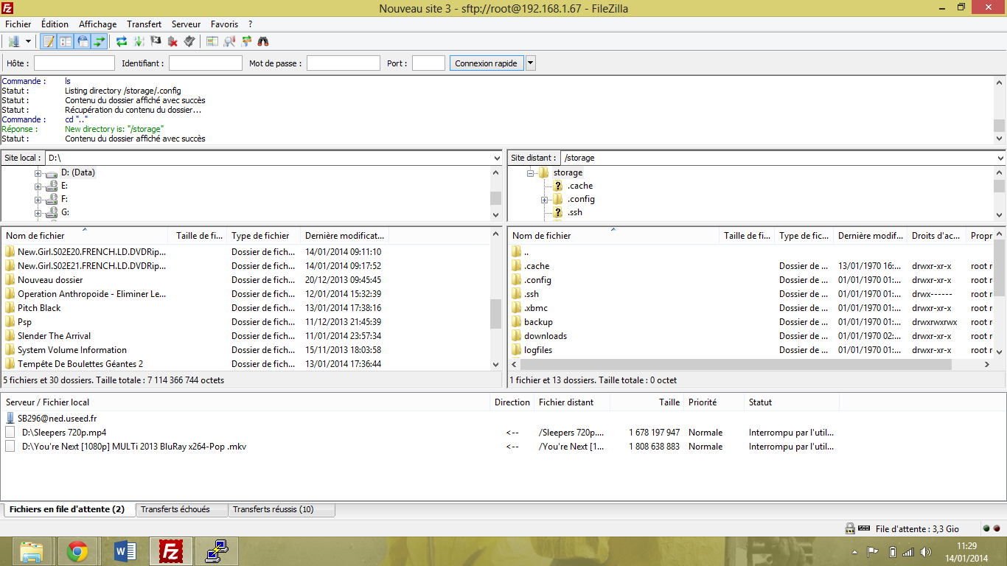This screenshot has height=566, width=1007.
Task: Open the Édition menu
Action: tap(55, 24)
